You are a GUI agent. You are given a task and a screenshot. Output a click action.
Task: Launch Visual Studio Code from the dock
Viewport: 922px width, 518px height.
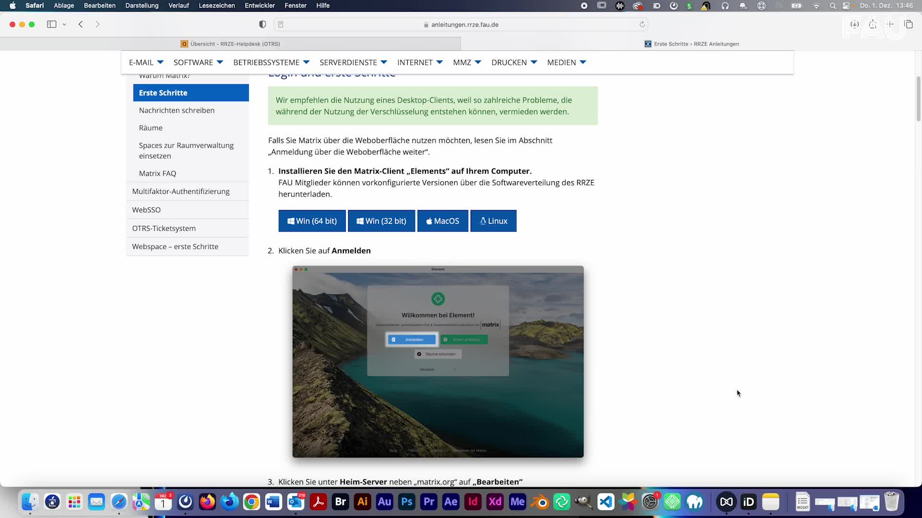(606, 502)
